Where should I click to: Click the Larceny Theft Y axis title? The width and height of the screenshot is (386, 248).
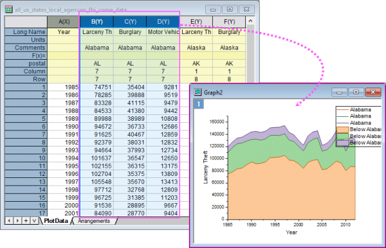click(205, 167)
